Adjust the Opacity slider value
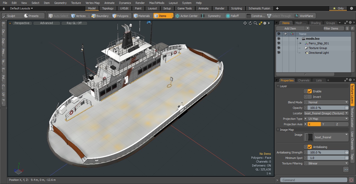This screenshot has height=184, width=356. 328,108
